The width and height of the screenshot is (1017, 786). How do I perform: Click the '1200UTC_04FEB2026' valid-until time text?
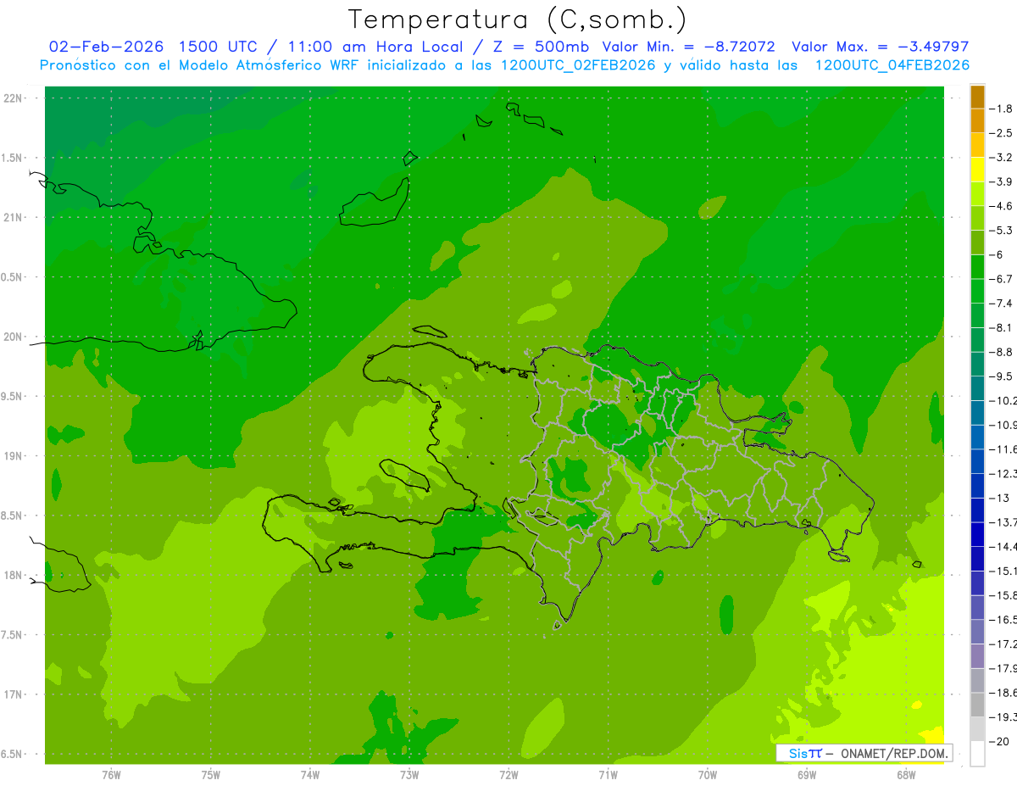coord(892,65)
